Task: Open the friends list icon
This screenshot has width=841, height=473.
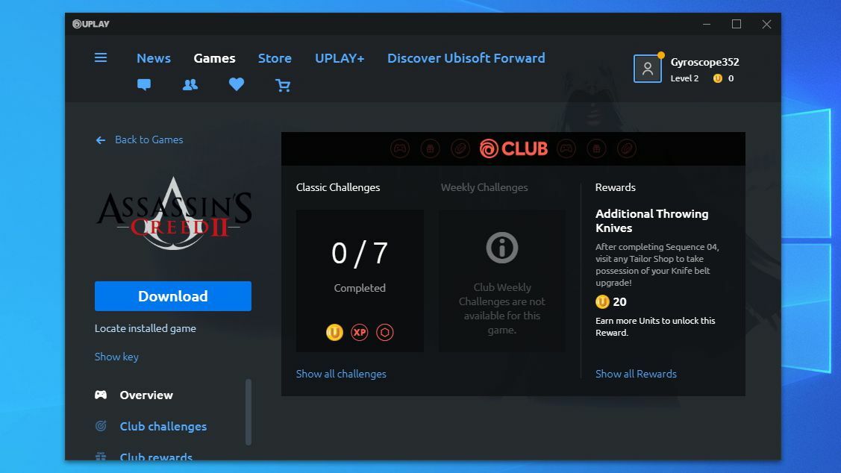Action: click(190, 85)
